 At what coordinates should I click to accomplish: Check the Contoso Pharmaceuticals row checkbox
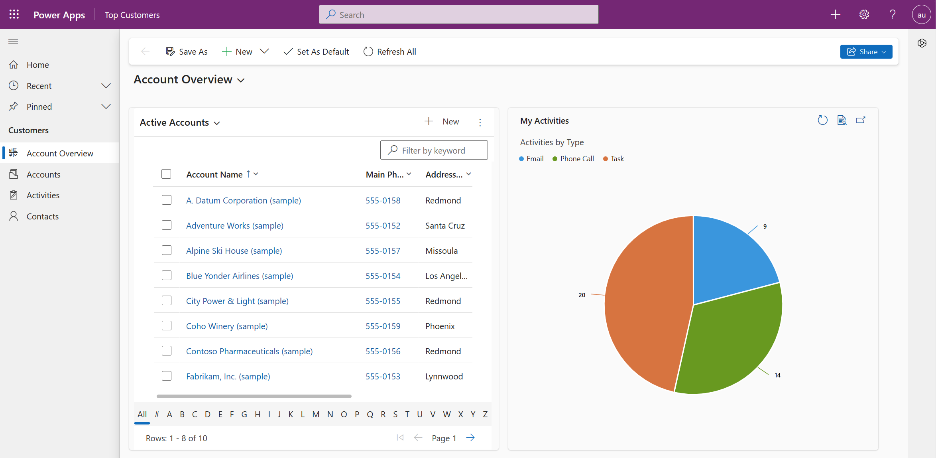click(166, 351)
